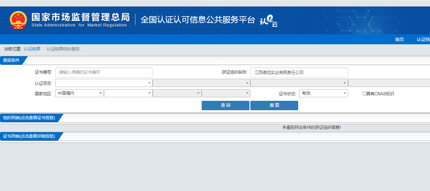The height and width of the screenshot is (191, 430).
Task: Click the 国家市场监督管理总局 header text
Action: 80,17
